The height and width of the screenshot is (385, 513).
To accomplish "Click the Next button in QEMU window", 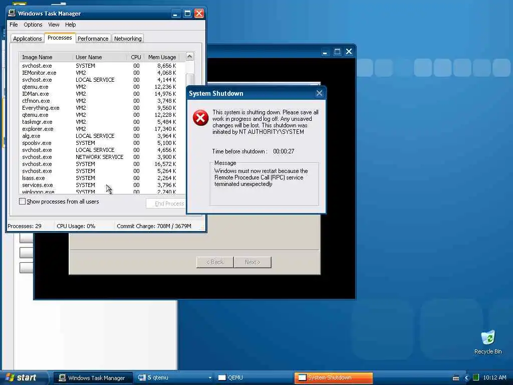I will (252, 262).
